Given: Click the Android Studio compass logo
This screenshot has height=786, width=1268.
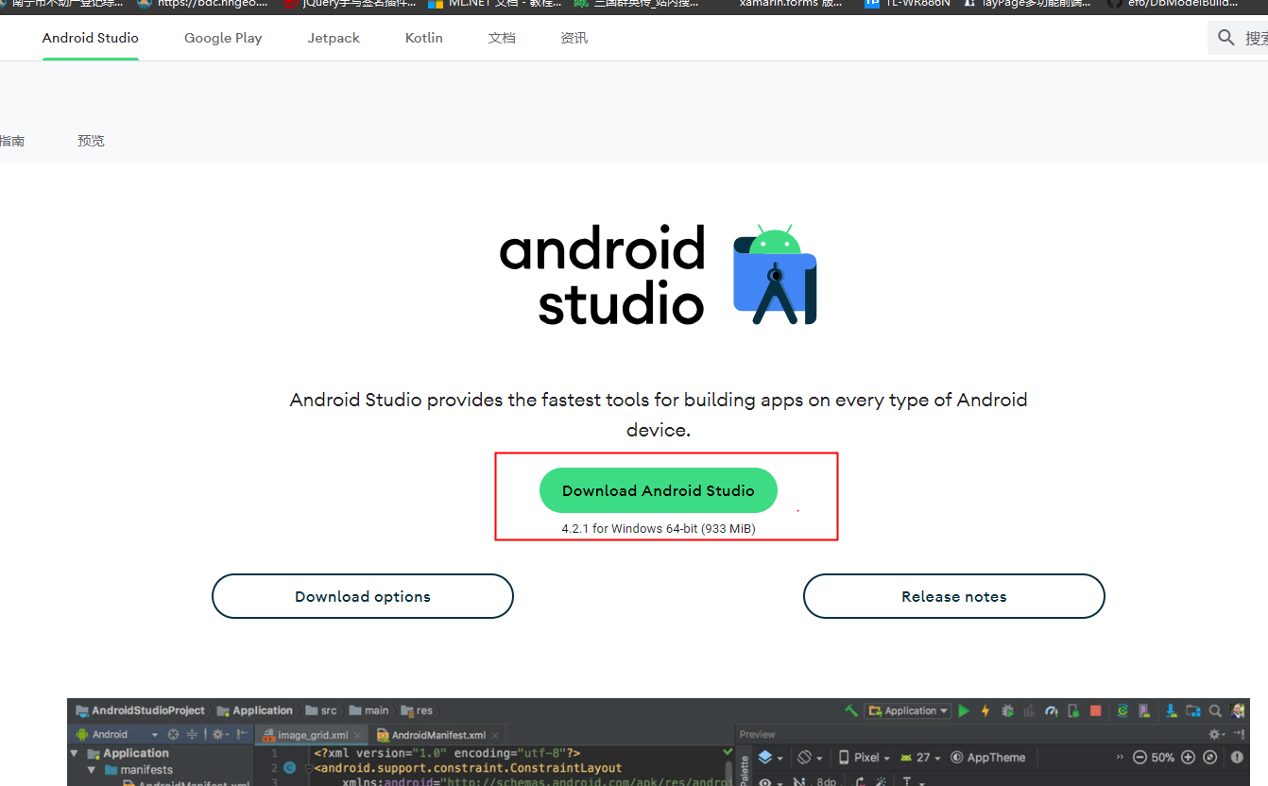Looking at the screenshot, I should (x=775, y=276).
